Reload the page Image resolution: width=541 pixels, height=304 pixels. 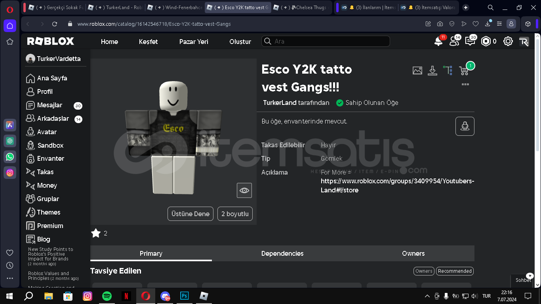click(55, 24)
